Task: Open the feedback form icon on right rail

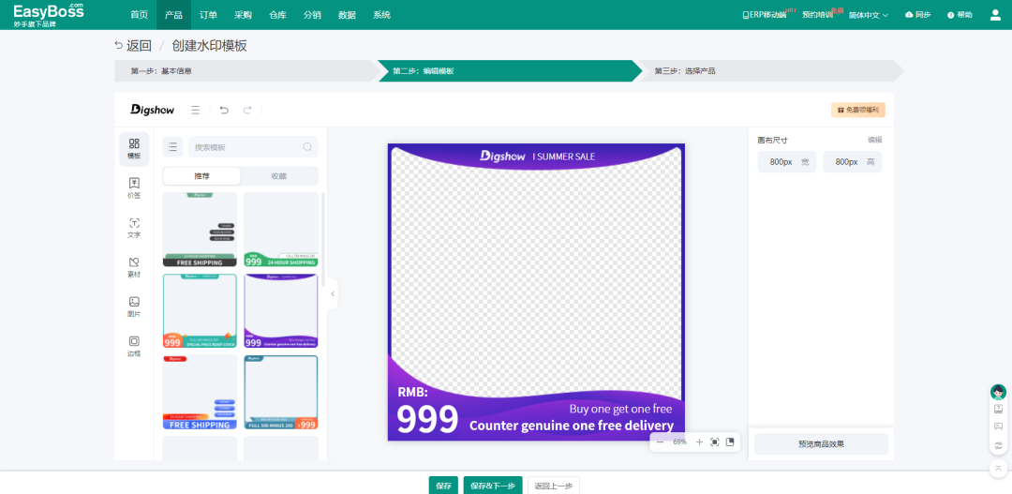Action: [x=999, y=409]
